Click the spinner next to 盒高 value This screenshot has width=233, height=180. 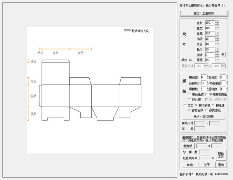217,33
